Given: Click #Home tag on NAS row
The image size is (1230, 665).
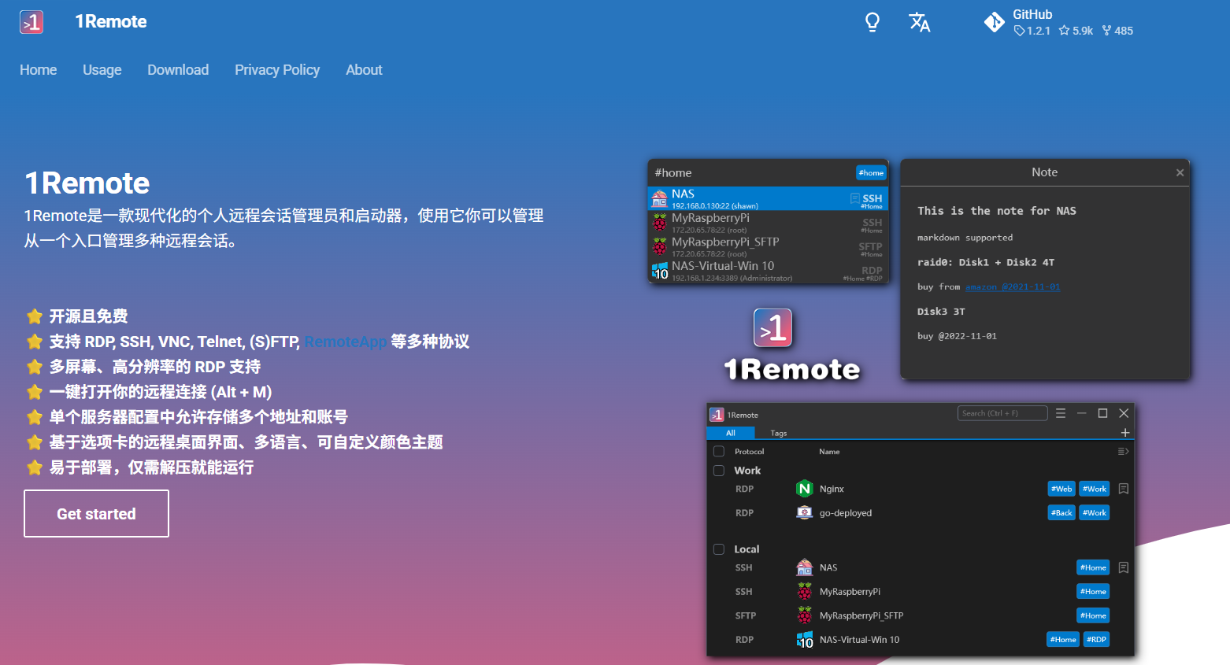Looking at the screenshot, I should [x=1093, y=567].
